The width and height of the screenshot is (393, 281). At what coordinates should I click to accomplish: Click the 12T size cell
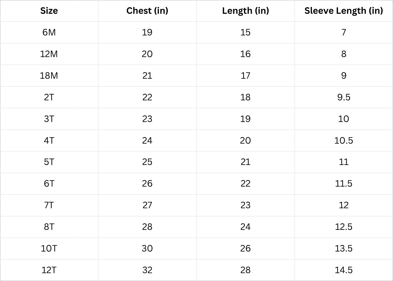point(49,270)
